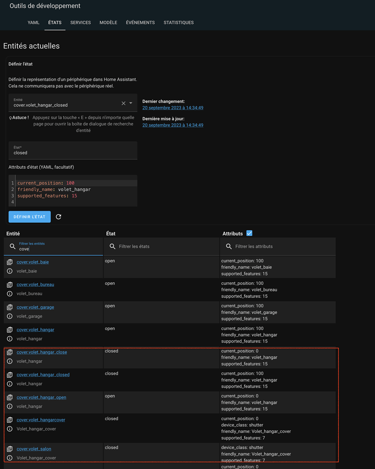This screenshot has width=375, height=469.
Task: Copy cover.volet_baie using its clipboard icon
Action: click(x=9, y=262)
